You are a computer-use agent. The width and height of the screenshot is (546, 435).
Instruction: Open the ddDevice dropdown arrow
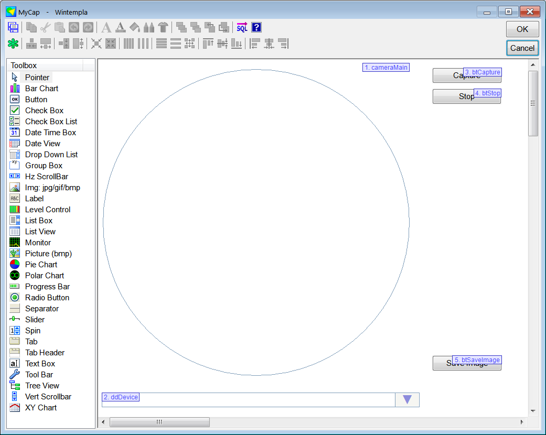407,399
